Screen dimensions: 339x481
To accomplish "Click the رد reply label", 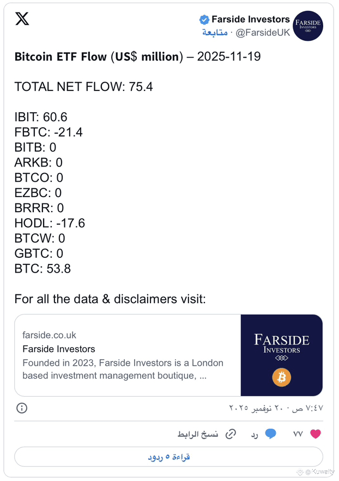I will (x=254, y=434).
